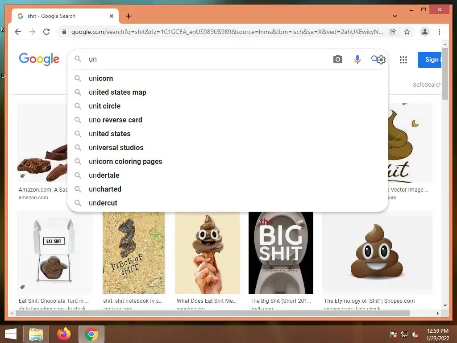Click the vertical scrollbar down arrow
This screenshot has width=457, height=343.
[x=445, y=305]
